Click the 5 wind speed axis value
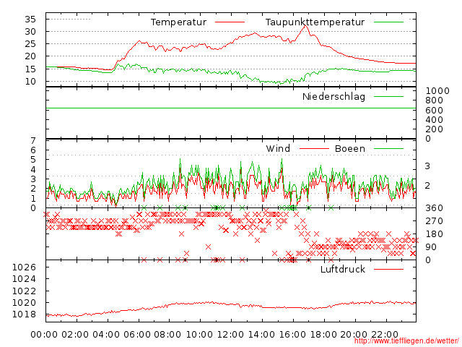 pos(33,160)
